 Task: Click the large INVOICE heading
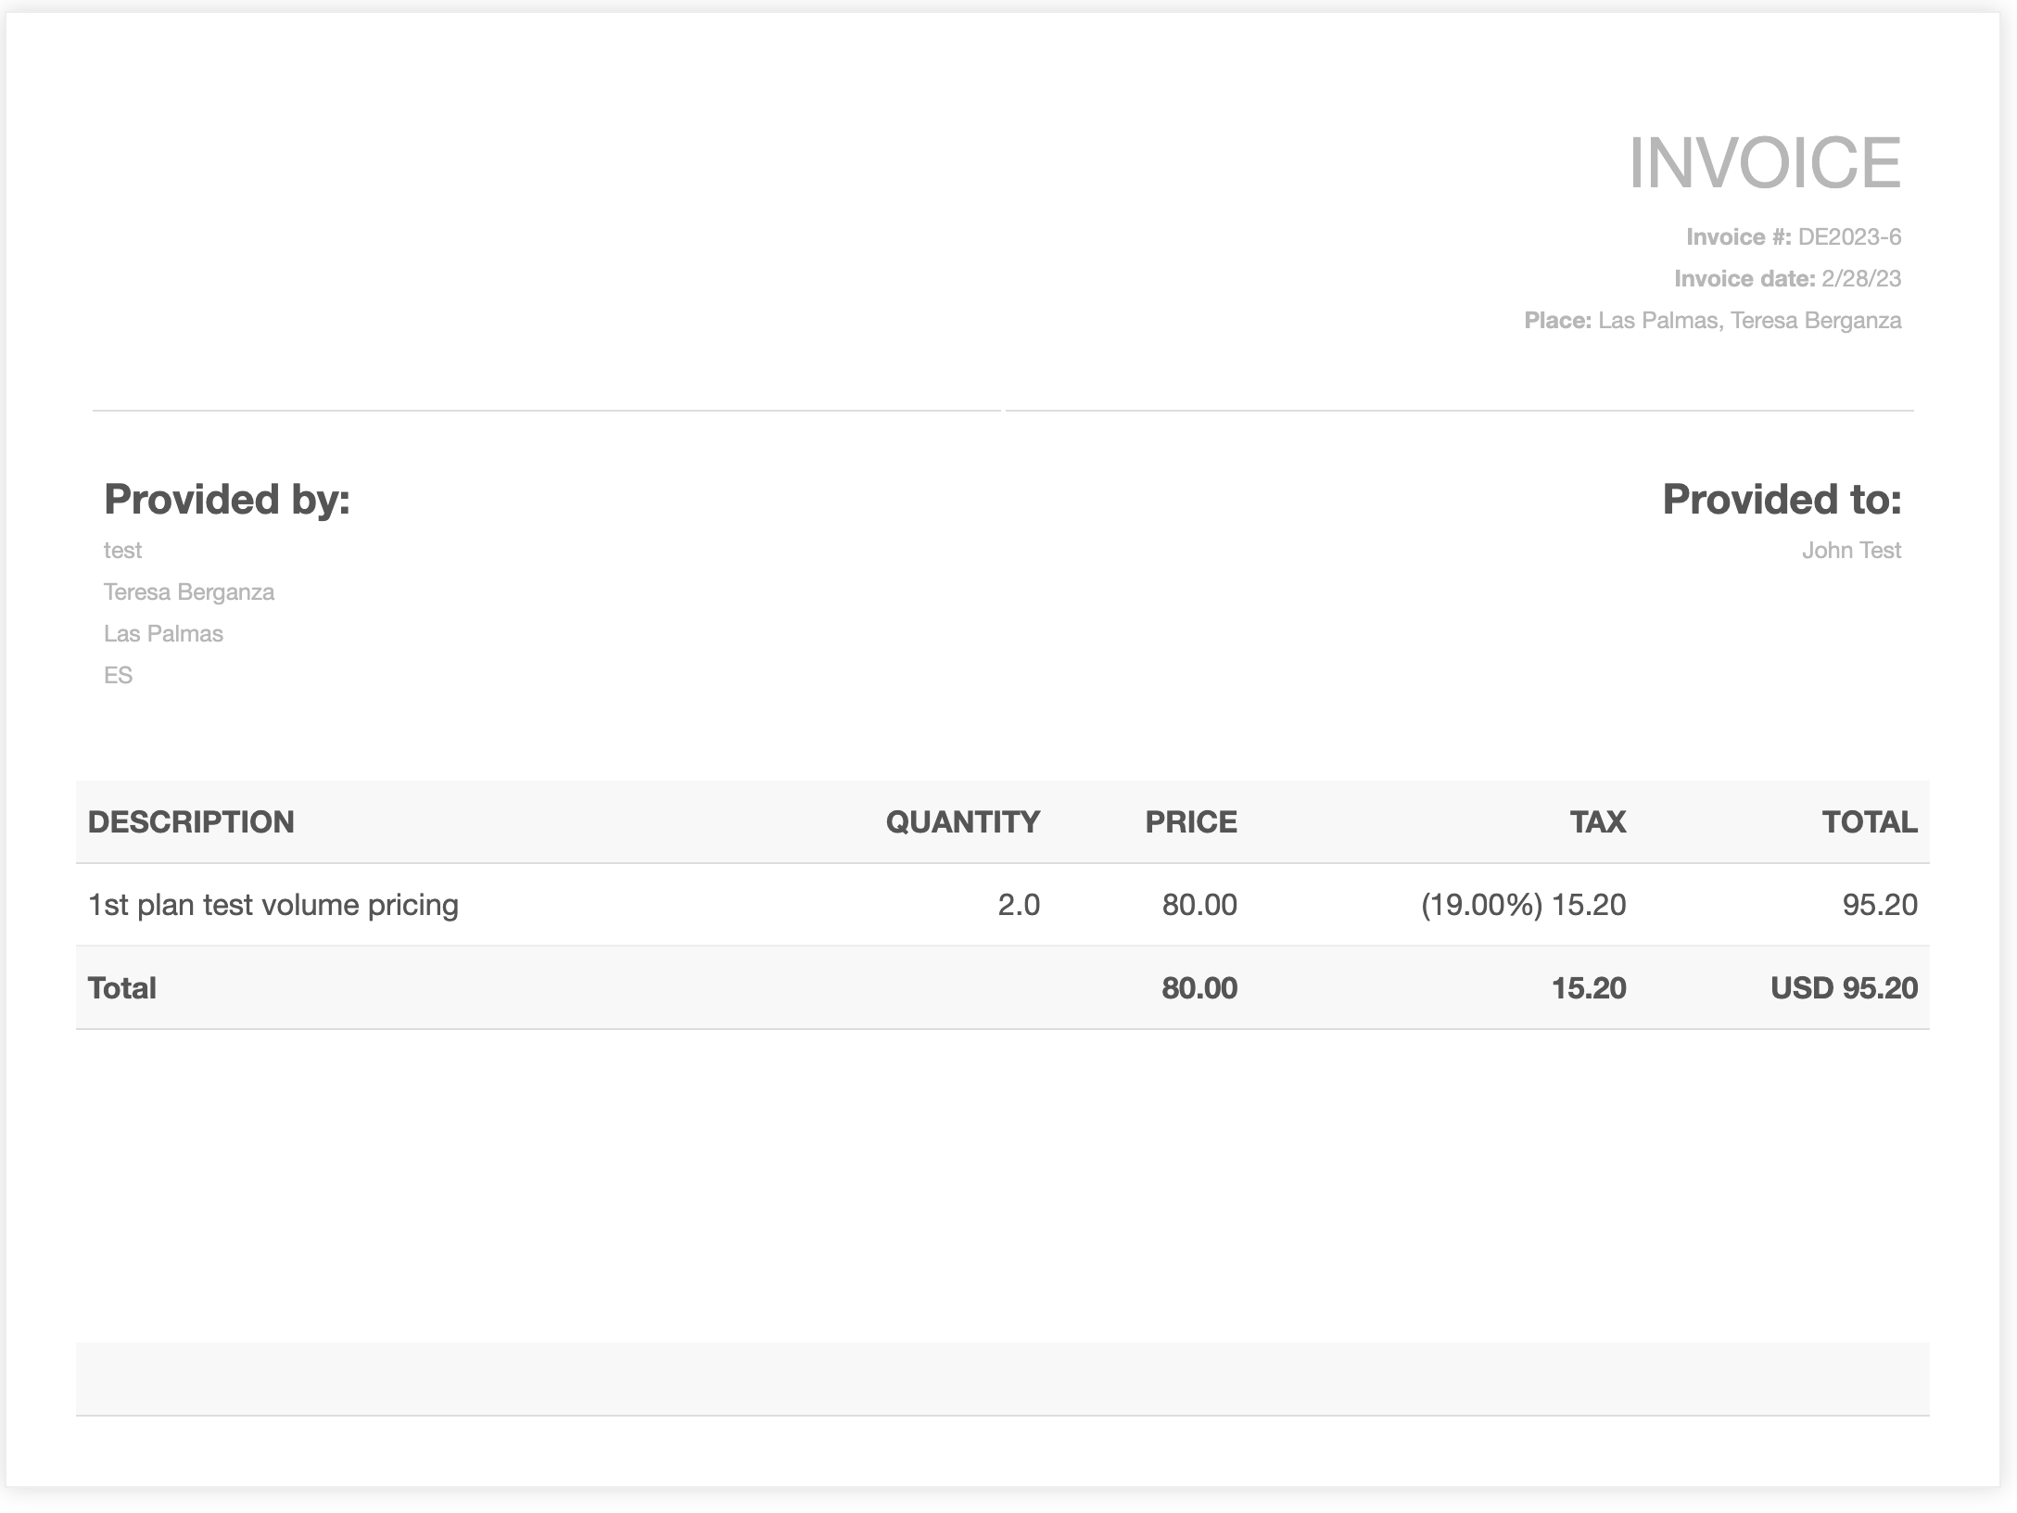tap(1764, 163)
